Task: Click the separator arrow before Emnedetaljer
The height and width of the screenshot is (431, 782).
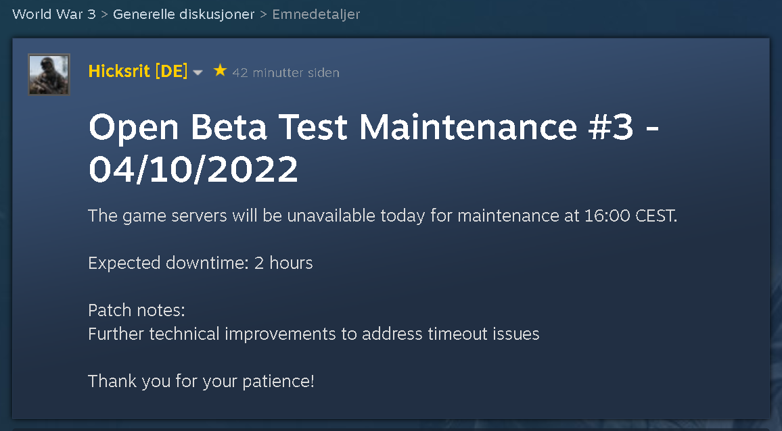Action: tap(263, 14)
